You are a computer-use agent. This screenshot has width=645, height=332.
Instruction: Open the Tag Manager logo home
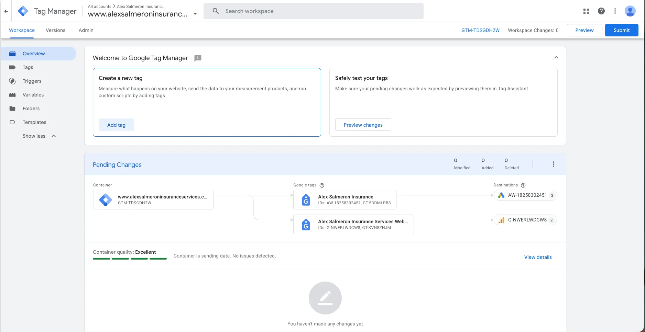tap(23, 11)
